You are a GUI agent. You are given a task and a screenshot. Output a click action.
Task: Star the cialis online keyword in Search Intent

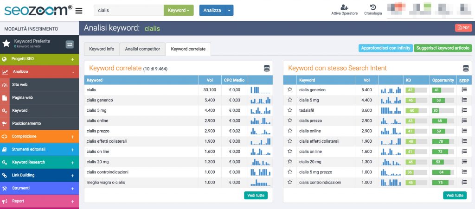(290, 131)
